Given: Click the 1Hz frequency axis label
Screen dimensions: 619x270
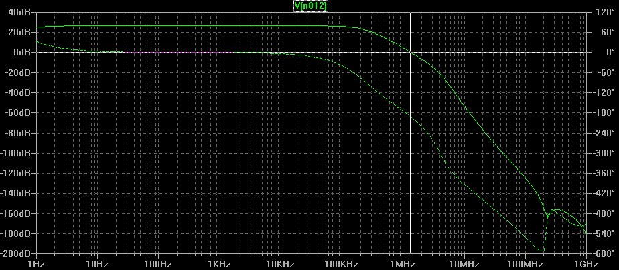Looking at the screenshot, I should tap(36, 263).
